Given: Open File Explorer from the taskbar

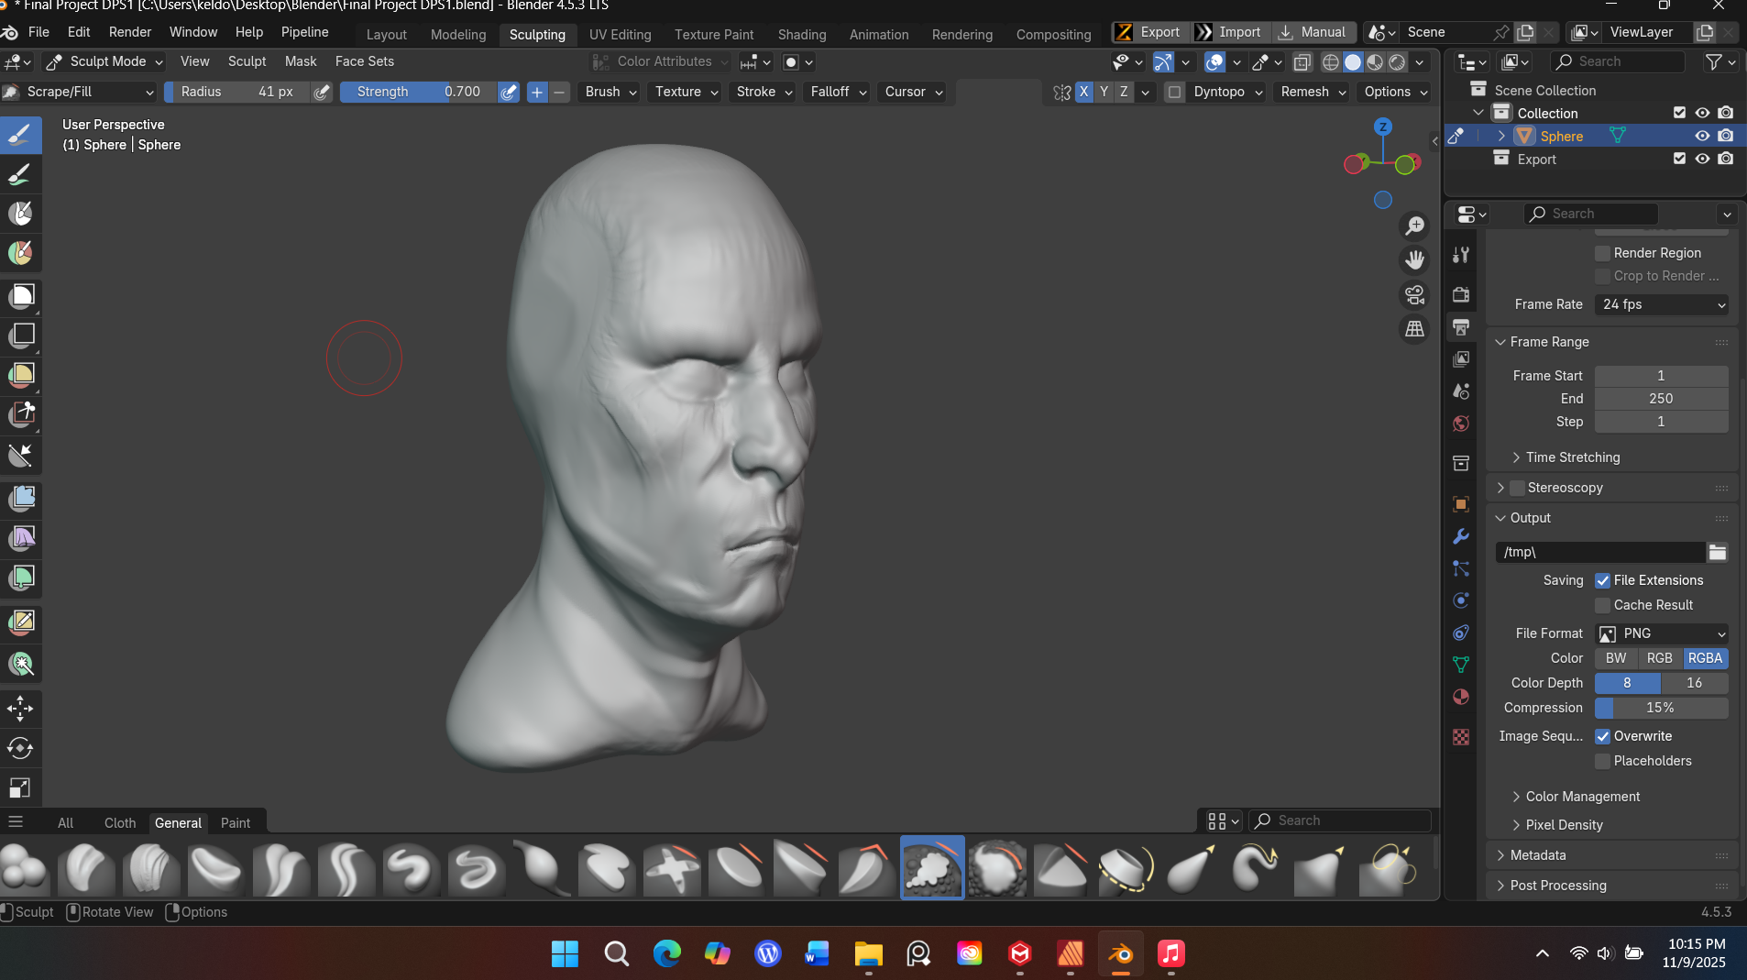Looking at the screenshot, I should tap(868, 954).
